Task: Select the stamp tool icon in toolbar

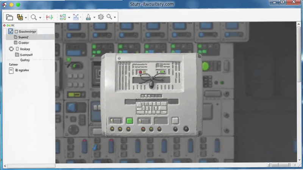Action: coord(88,17)
